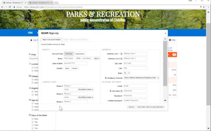This screenshot has height=131, width=211.
Task: Click the Password field
Action: (135, 96)
